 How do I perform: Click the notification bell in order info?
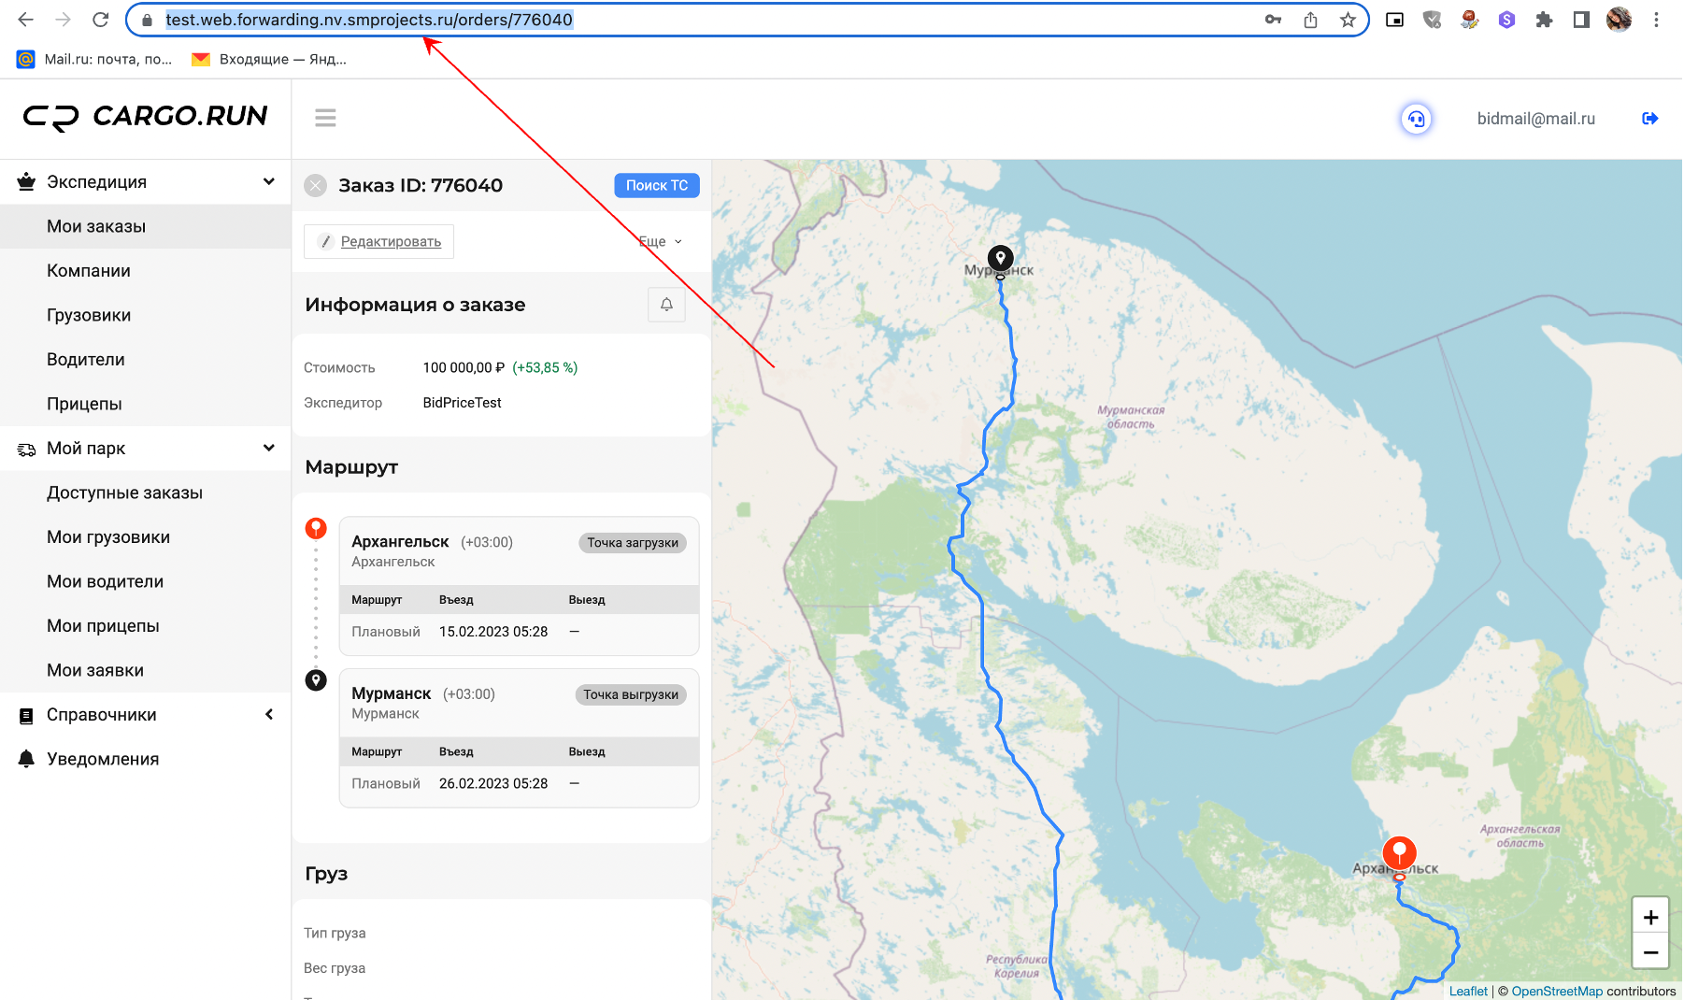click(x=666, y=305)
